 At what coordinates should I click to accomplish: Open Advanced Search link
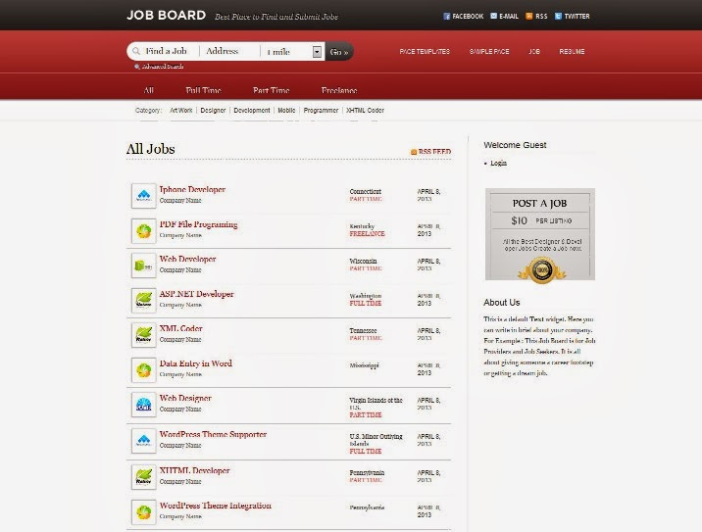coord(163,67)
